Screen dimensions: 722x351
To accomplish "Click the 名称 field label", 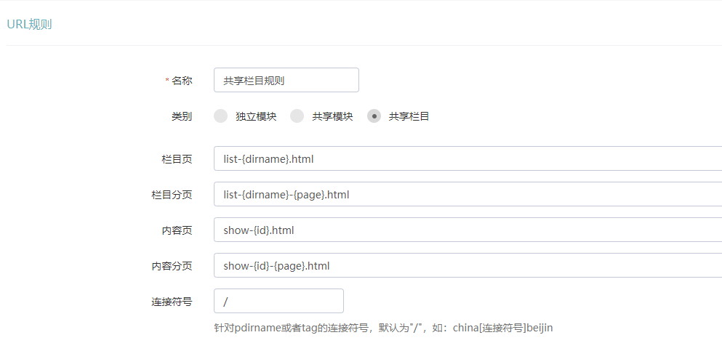I will click(x=182, y=81).
